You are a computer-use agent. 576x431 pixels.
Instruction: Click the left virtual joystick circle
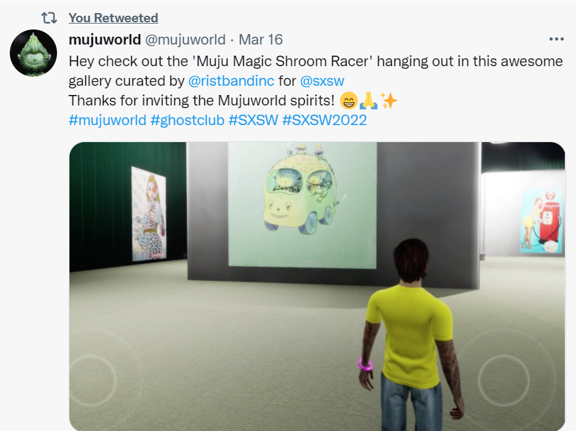[x=92, y=380]
